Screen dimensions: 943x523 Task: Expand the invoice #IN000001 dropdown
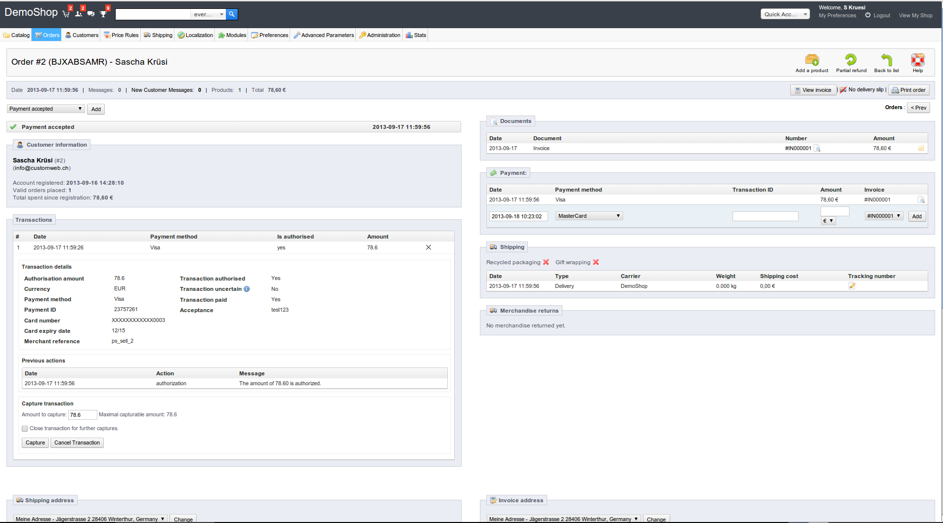884,216
